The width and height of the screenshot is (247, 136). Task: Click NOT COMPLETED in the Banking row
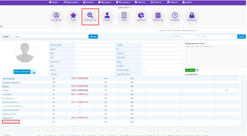tap(80, 86)
